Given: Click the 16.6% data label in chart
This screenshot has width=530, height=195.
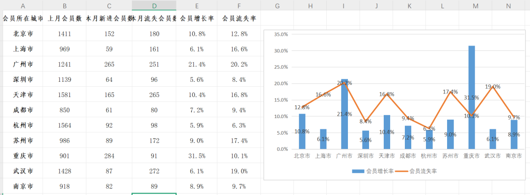Looking at the screenshot, I should tap(323, 95).
